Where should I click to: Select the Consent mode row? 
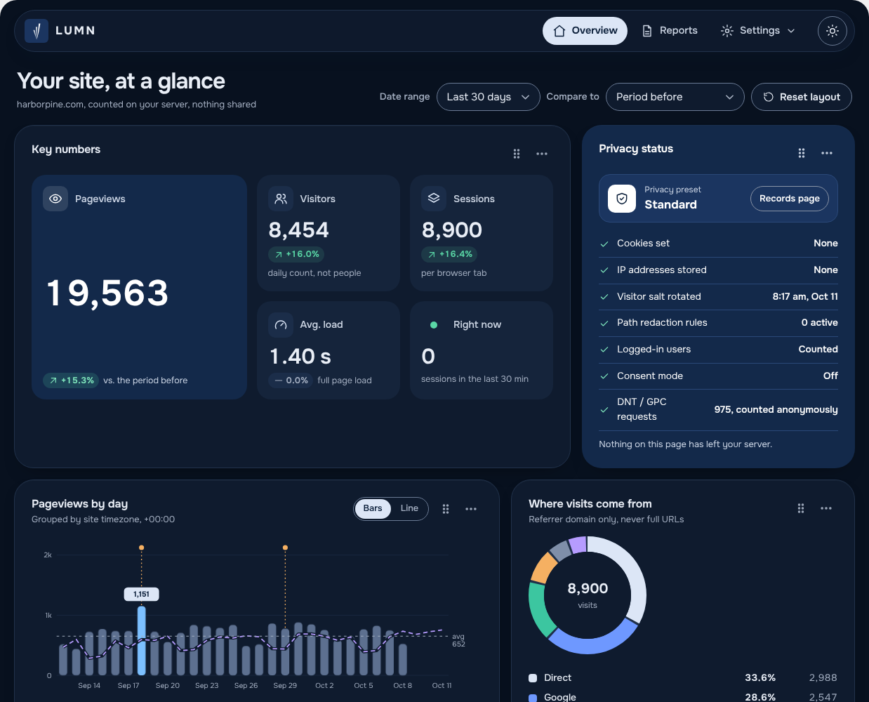(719, 376)
